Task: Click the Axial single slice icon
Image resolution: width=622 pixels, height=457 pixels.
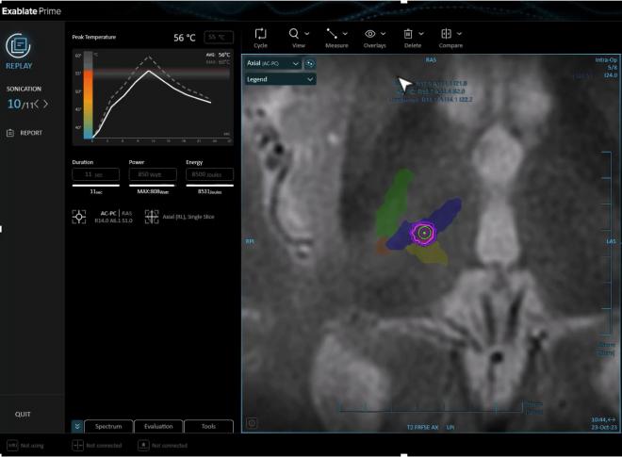Action: (152, 216)
